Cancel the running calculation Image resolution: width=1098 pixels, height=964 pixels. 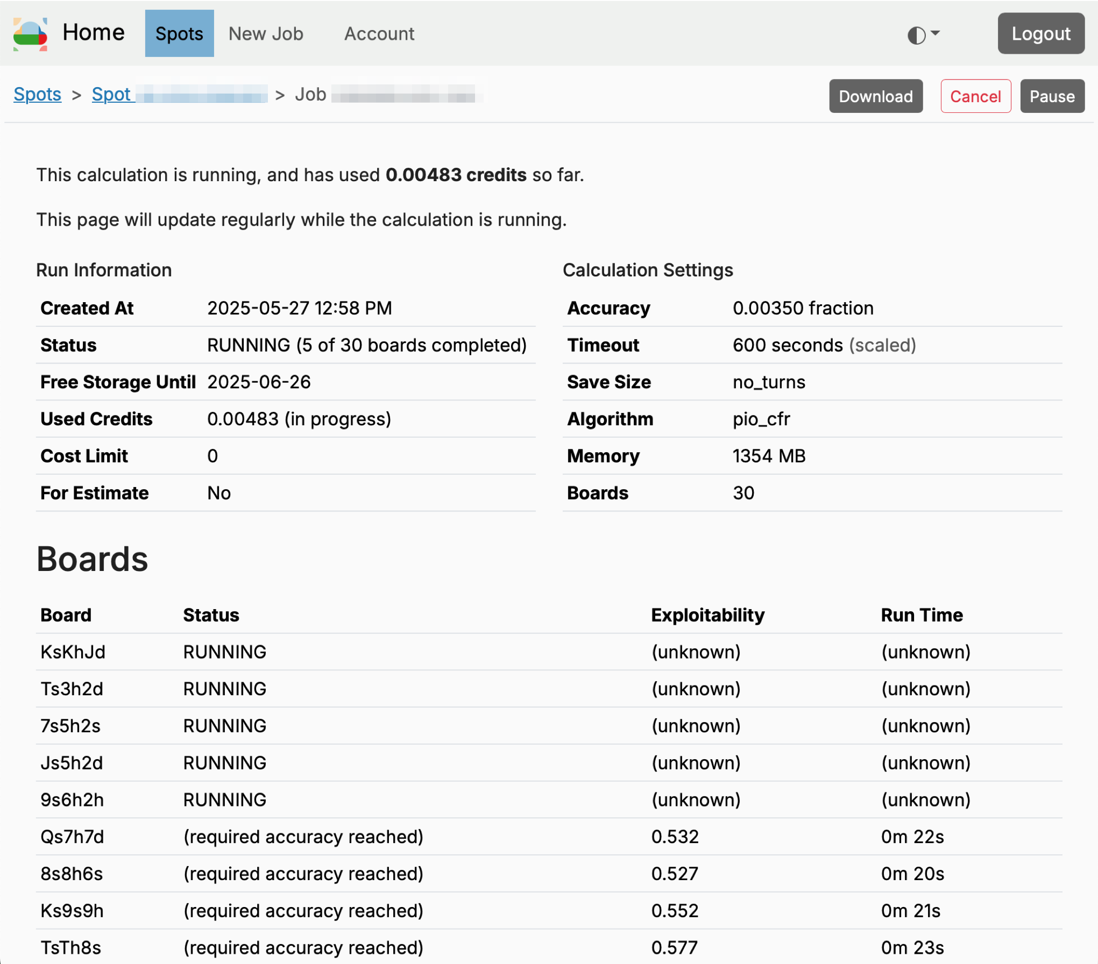click(x=975, y=96)
